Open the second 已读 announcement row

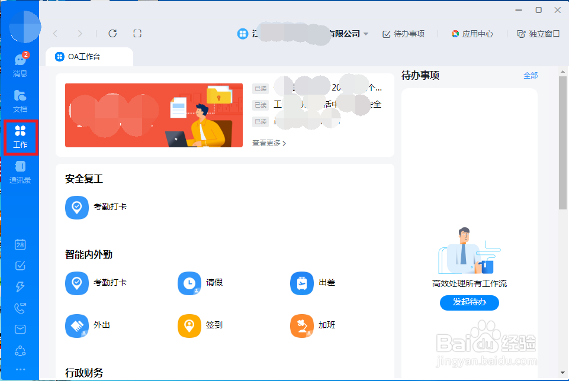point(317,105)
